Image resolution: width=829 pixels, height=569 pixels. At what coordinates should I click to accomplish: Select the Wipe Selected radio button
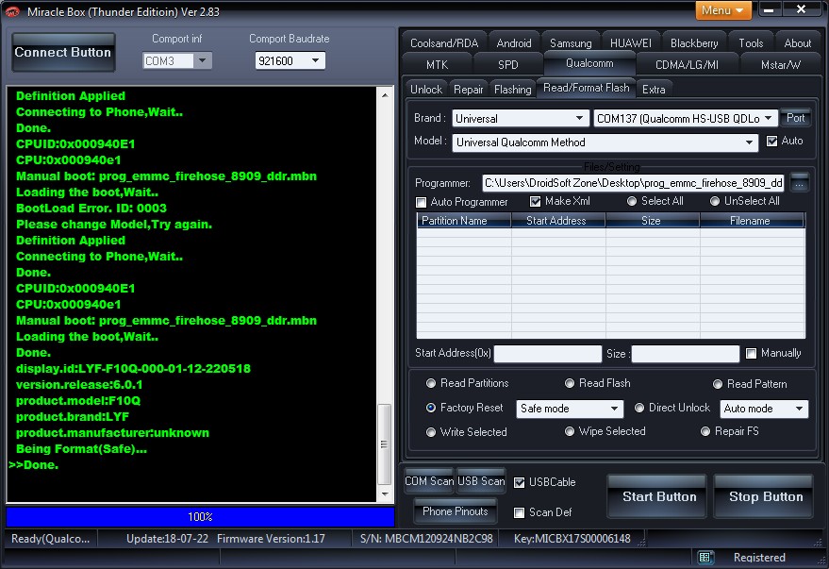(x=570, y=431)
